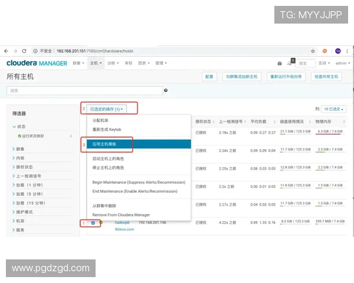Click the health status icon beside hadoop6
354x283 pixels.
point(101,223)
